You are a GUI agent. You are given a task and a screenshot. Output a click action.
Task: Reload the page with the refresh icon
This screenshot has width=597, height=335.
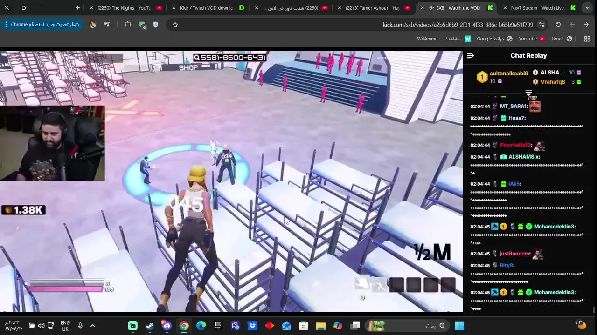(558, 25)
